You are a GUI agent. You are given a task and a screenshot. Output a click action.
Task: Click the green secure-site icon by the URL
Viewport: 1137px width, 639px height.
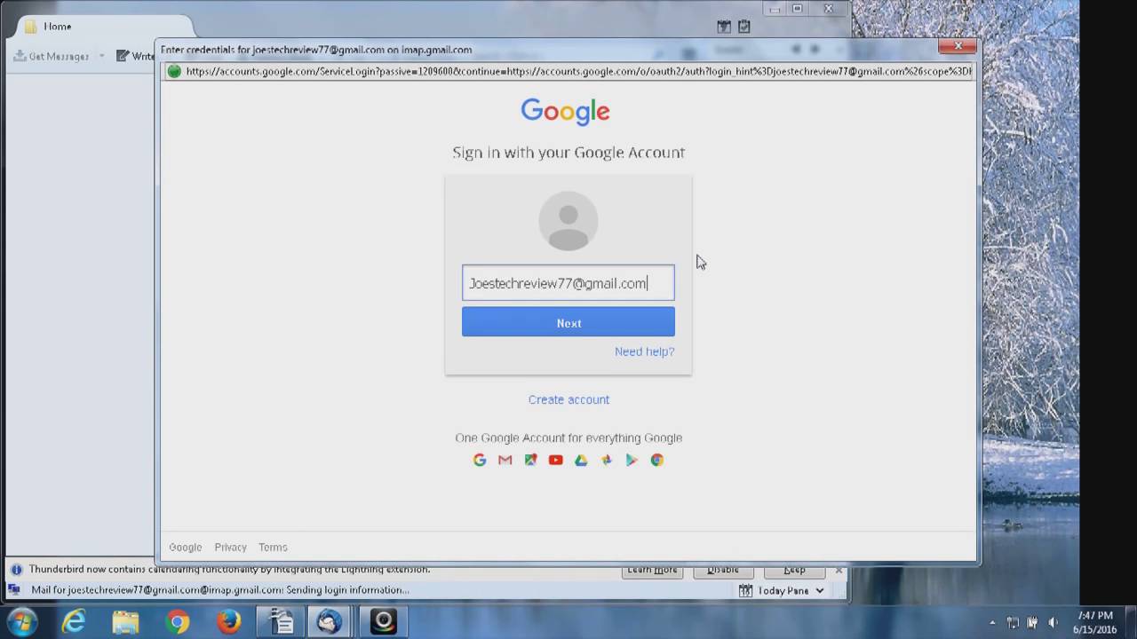174,71
